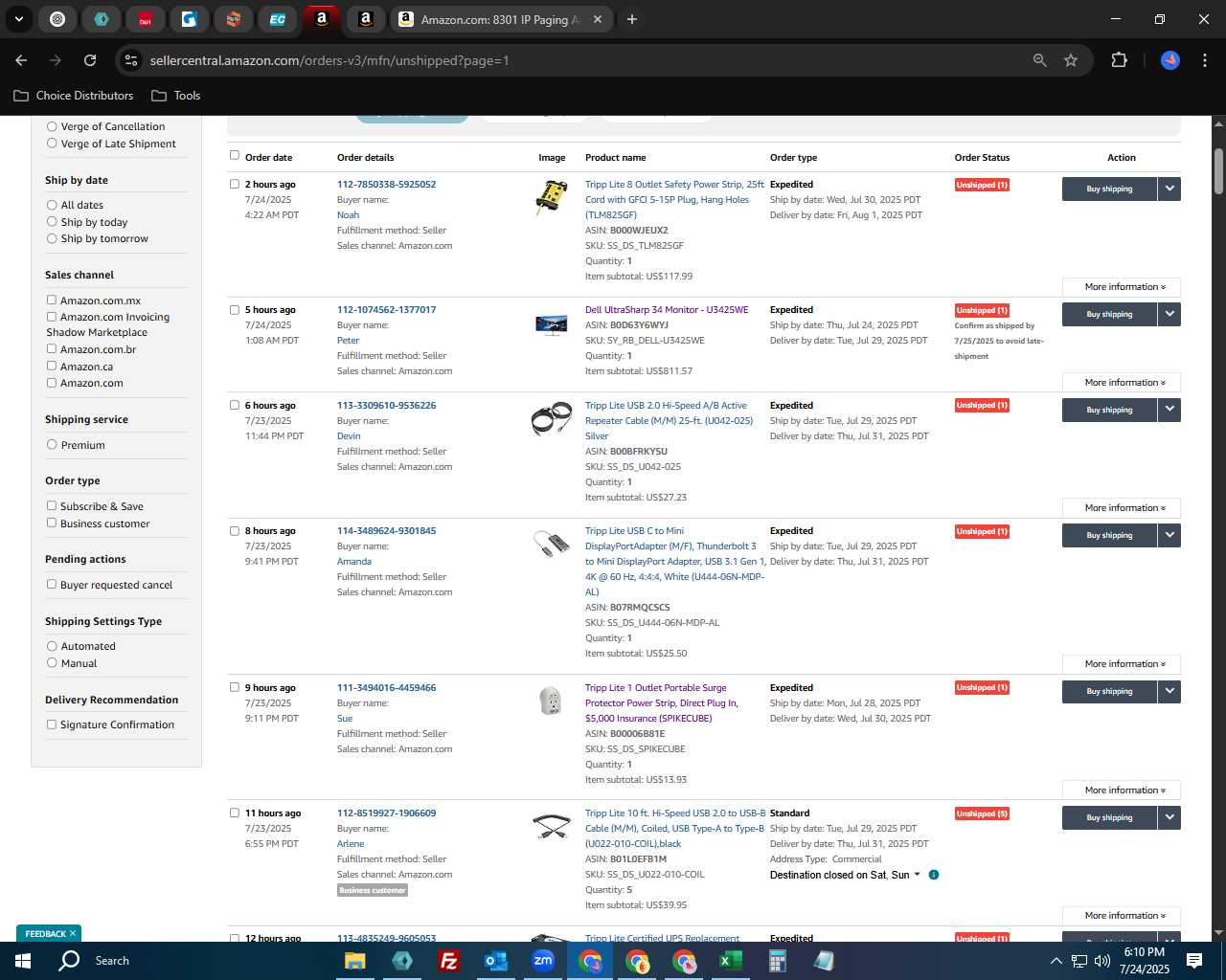Open the Buy shipping dropdown for order 112-7850338-5925052
This screenshot has height=980, width=1226.
[1169, 189]
